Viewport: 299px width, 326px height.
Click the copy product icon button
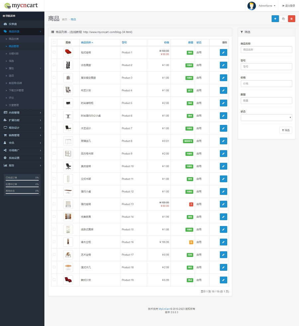283,19
